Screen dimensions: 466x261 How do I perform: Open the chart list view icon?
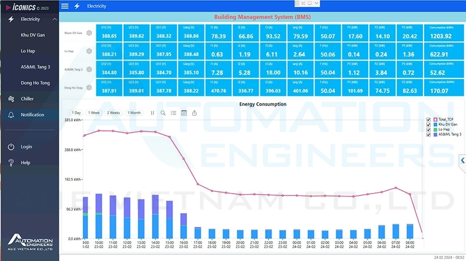tap(174, 113)
